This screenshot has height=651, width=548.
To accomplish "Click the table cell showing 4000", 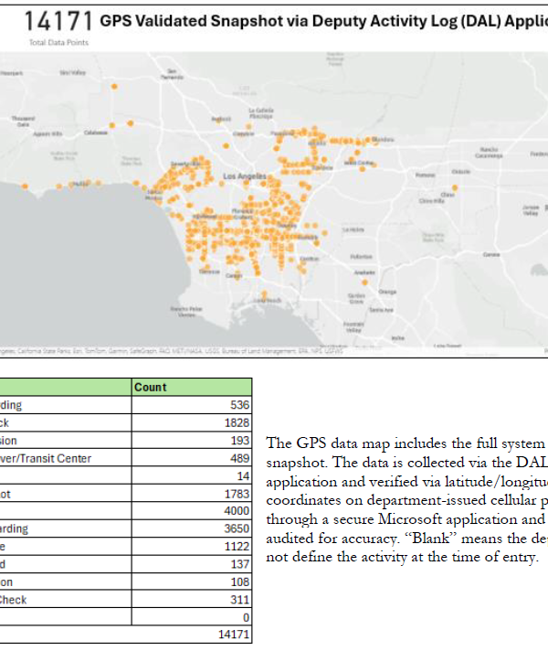I will [x=192, y=509].
